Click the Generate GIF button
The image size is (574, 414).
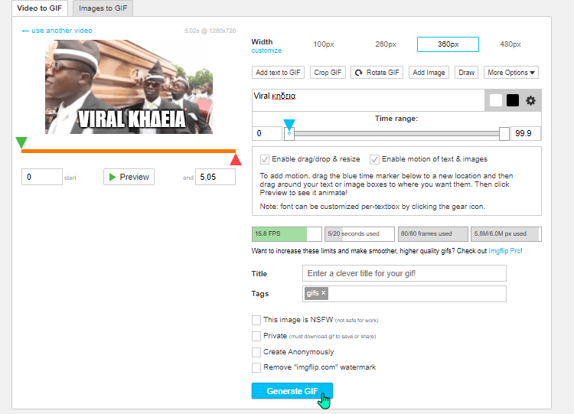click(x=292, y=391)
